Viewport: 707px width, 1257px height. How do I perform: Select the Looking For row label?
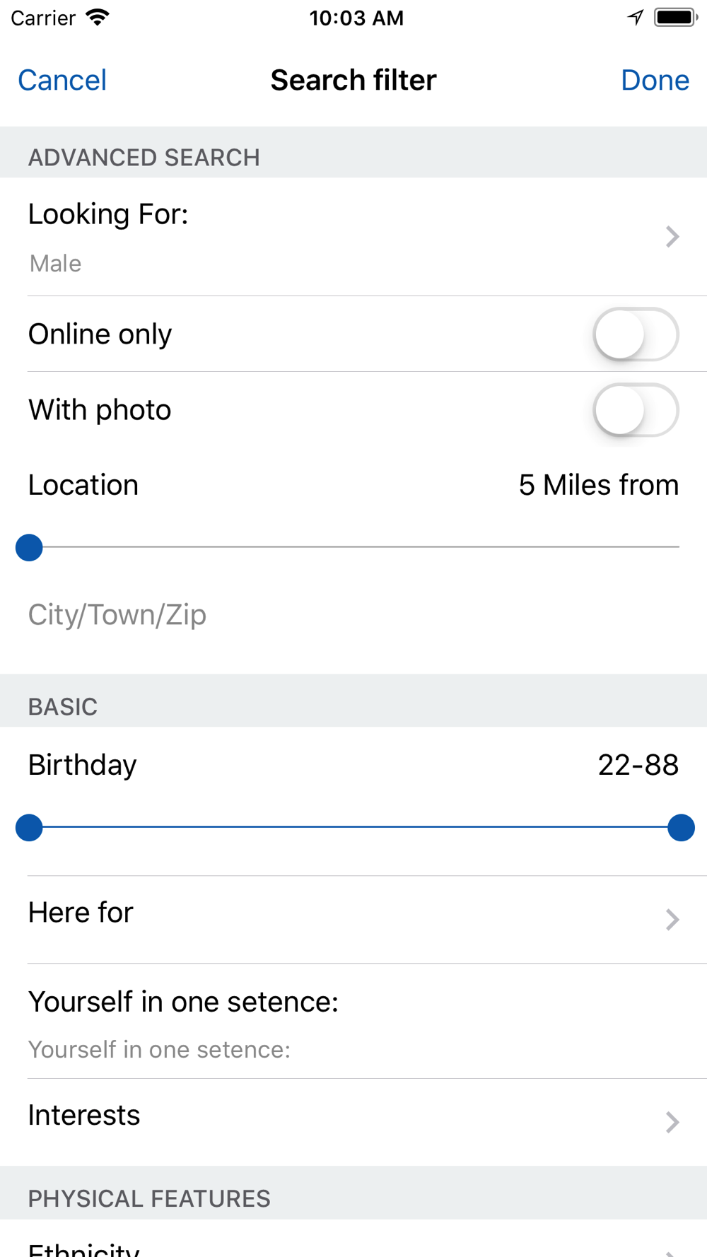tap(108, 214)
